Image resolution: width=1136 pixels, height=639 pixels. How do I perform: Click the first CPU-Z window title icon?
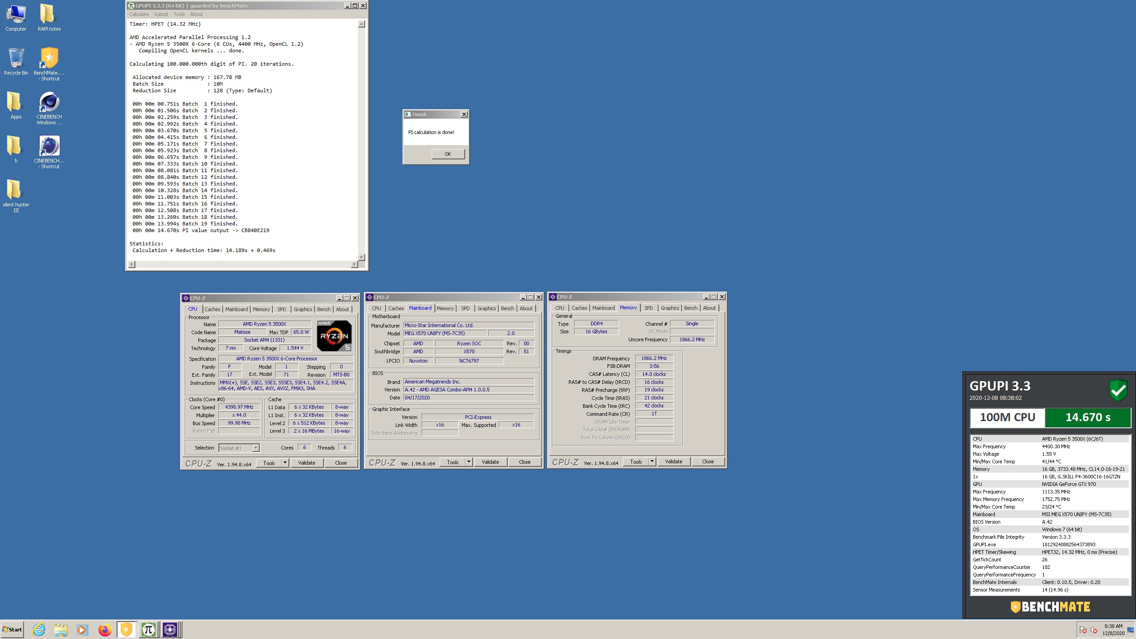[x=186, y=298]
